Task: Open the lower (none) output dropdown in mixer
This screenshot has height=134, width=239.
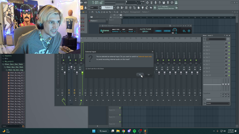Action: 218,103
